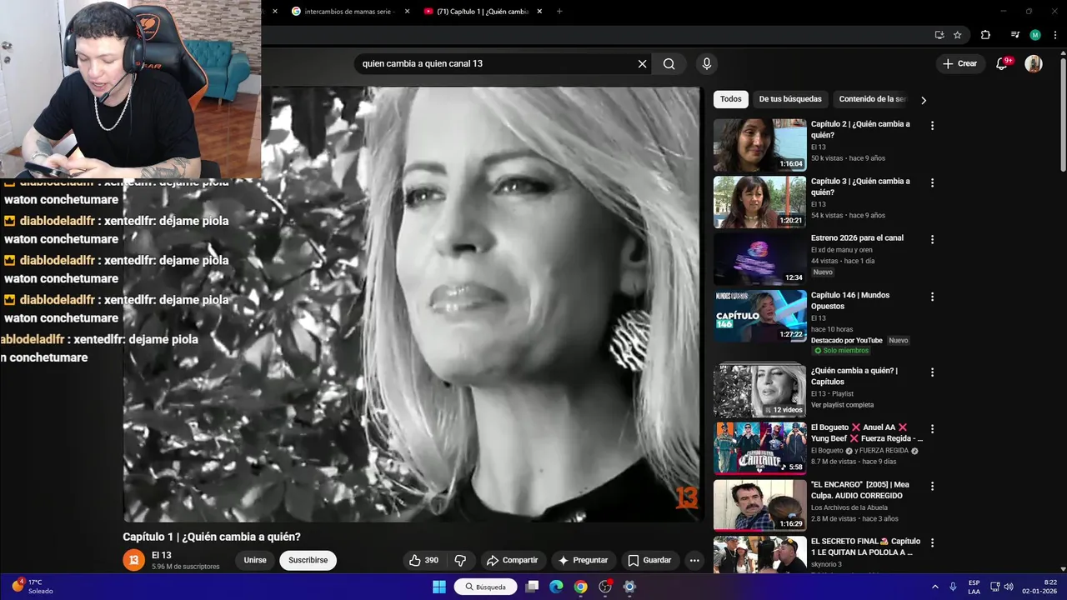This screenshot has height=600, width=1067.
Task: Click Ver playlist completa link
Action: 842,405
